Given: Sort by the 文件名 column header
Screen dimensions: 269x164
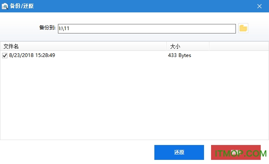Looking at the screenshot, I should (x=83, y=46).
